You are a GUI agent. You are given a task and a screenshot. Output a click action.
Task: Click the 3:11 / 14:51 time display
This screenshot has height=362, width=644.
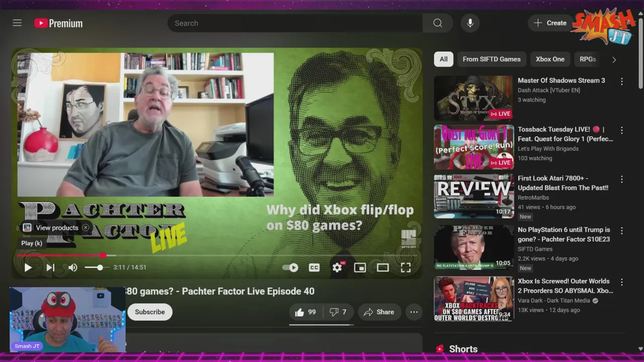click(x=130, y=267)
